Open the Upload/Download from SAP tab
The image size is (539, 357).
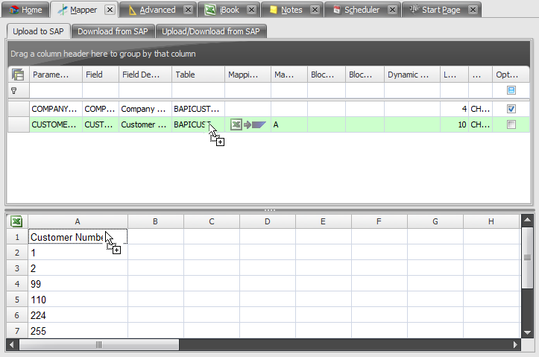point(211,31)
